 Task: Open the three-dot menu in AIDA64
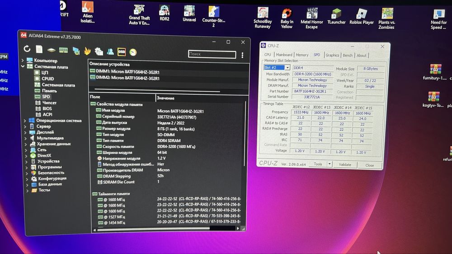pos(242,55)
